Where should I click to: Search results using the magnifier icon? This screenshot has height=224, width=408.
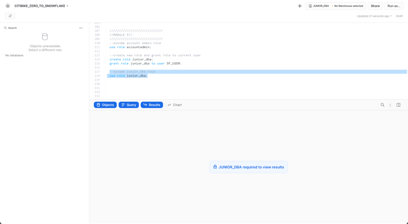click(382, 105)
